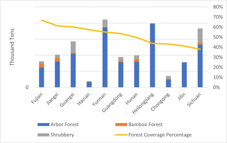Click the yellow coverage line above Fujian
This screenshot has width=227, height=143.
click(42, 20)
